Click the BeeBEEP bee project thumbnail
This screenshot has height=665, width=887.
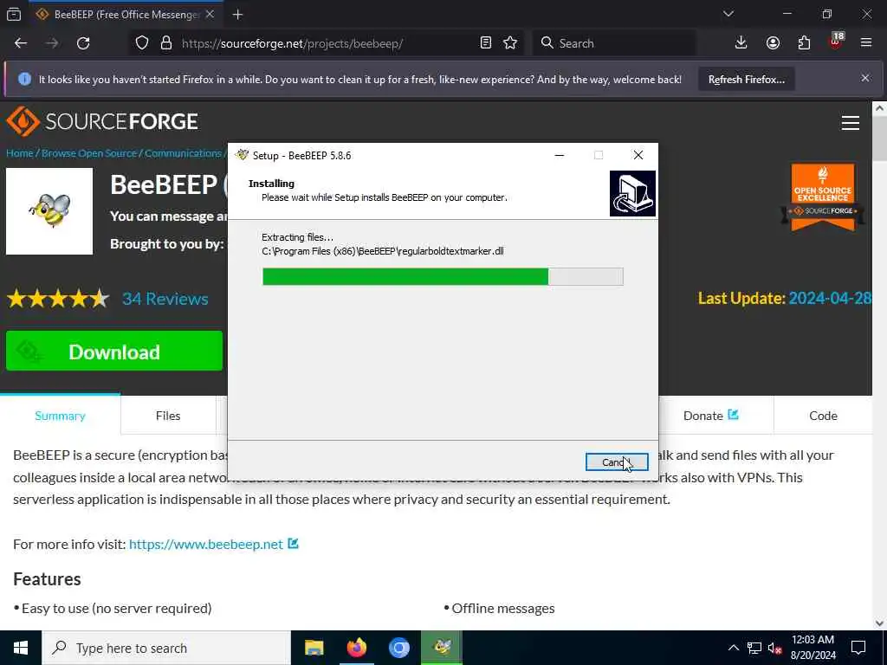49,211
